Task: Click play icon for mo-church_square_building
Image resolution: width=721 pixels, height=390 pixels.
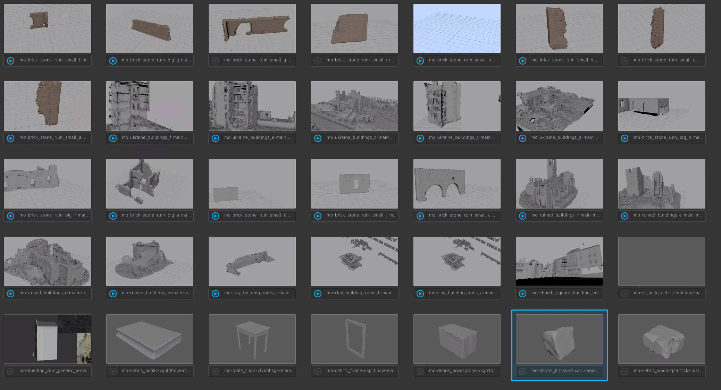Action: click(522, 294)
